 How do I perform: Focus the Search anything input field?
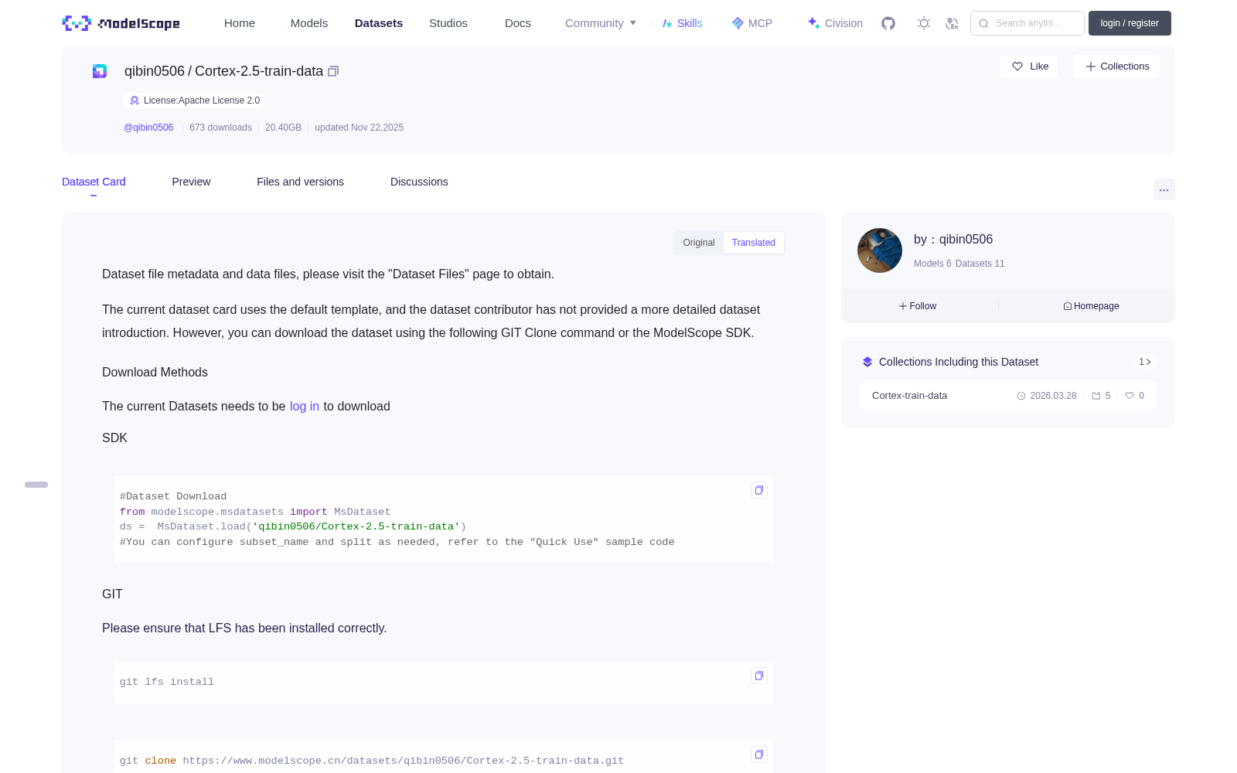pyautogui.click(x=1027, y=23)
